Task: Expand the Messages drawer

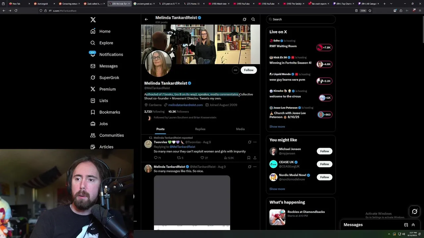Action: [413, 225]
